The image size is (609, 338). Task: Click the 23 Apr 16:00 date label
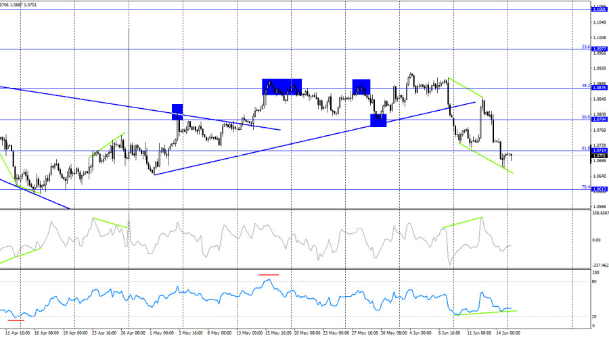pyautogui.click(x=104, y=333)
